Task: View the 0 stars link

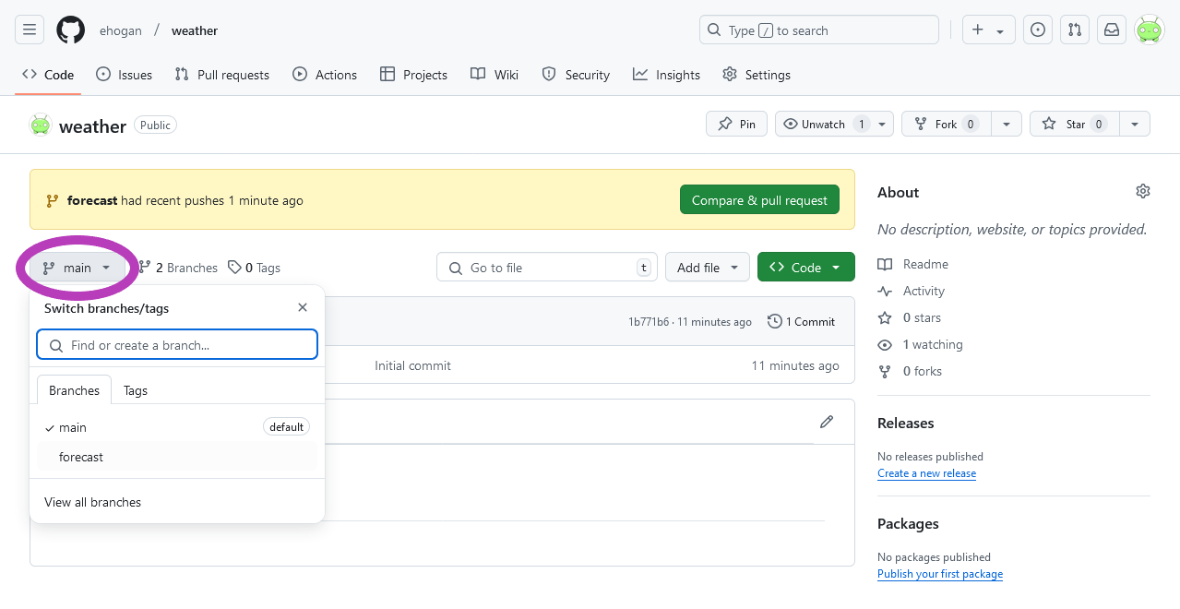Action: point(910,317)
